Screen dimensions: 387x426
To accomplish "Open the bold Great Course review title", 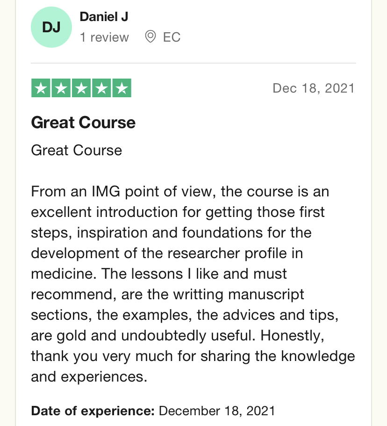I will (x=83, y=123).
